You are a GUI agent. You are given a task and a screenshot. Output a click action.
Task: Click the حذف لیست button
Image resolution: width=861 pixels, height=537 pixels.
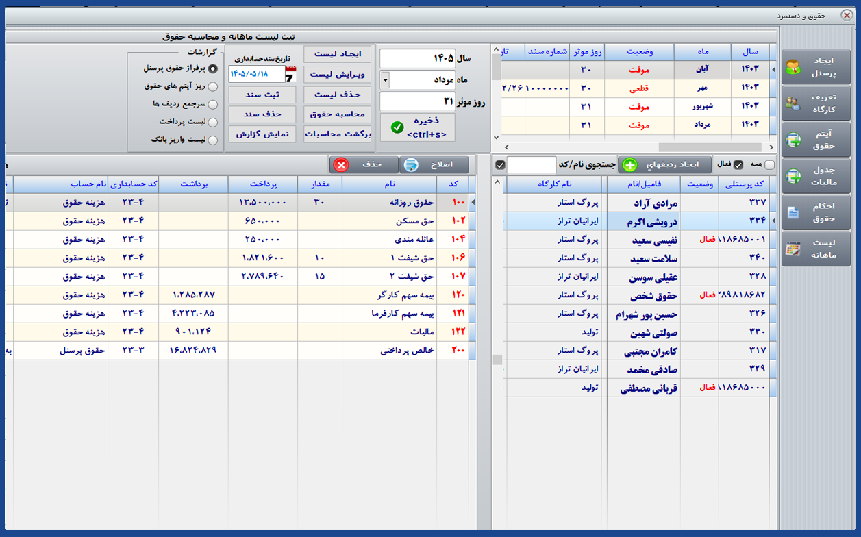pyautogui.click(x=337, y=94)
